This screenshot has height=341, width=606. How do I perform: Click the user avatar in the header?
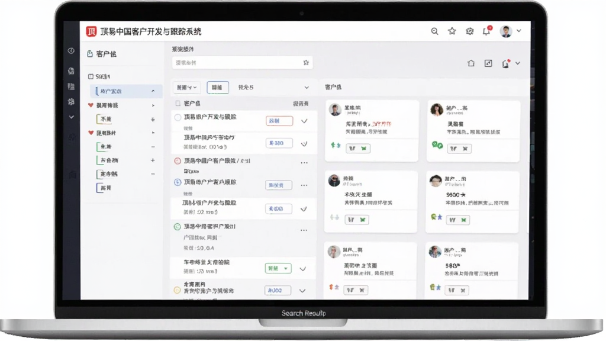pyautogui.click(x=506, y=31)
